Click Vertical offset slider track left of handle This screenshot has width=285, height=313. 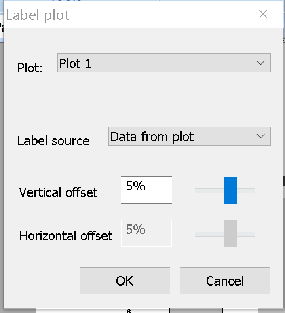pos(209,191)
